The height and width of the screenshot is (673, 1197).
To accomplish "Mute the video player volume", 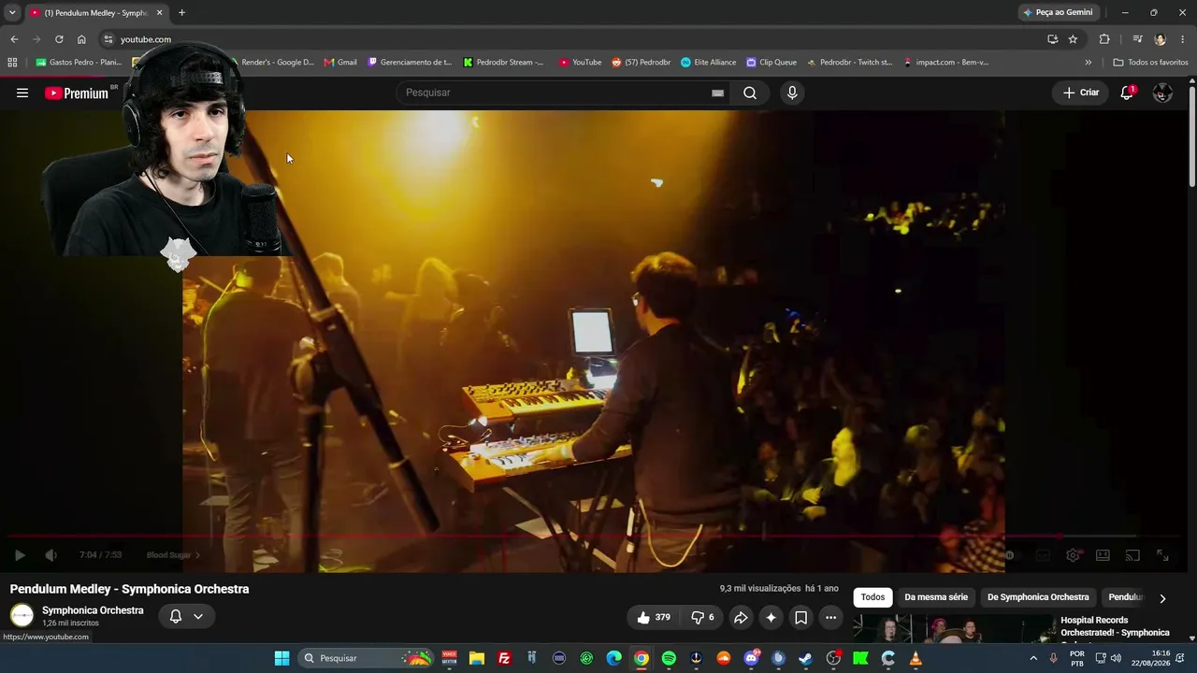I will 50,555.
